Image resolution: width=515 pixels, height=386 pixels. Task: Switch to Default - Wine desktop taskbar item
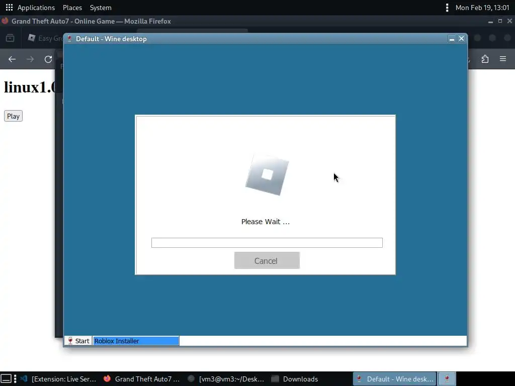(395, 379)
